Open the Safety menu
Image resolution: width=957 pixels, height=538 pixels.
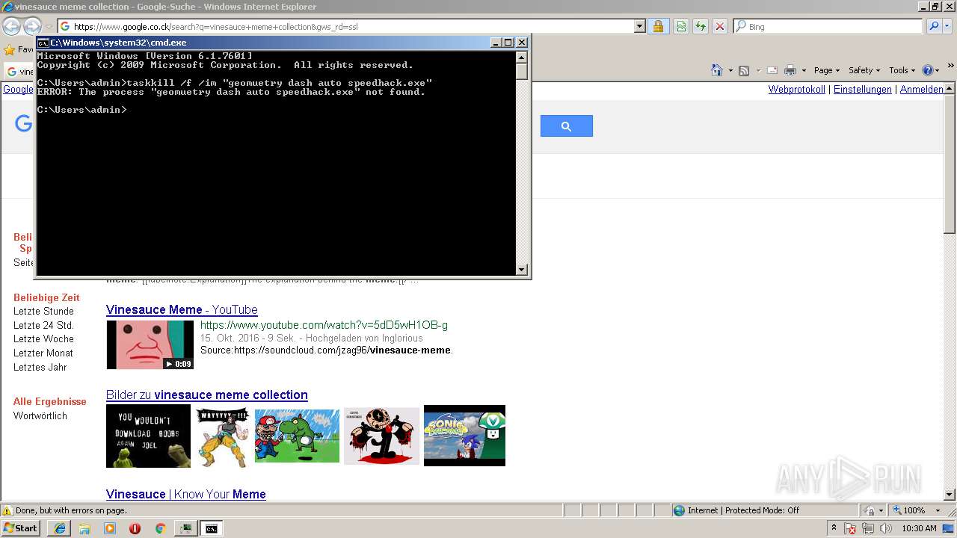864,70
